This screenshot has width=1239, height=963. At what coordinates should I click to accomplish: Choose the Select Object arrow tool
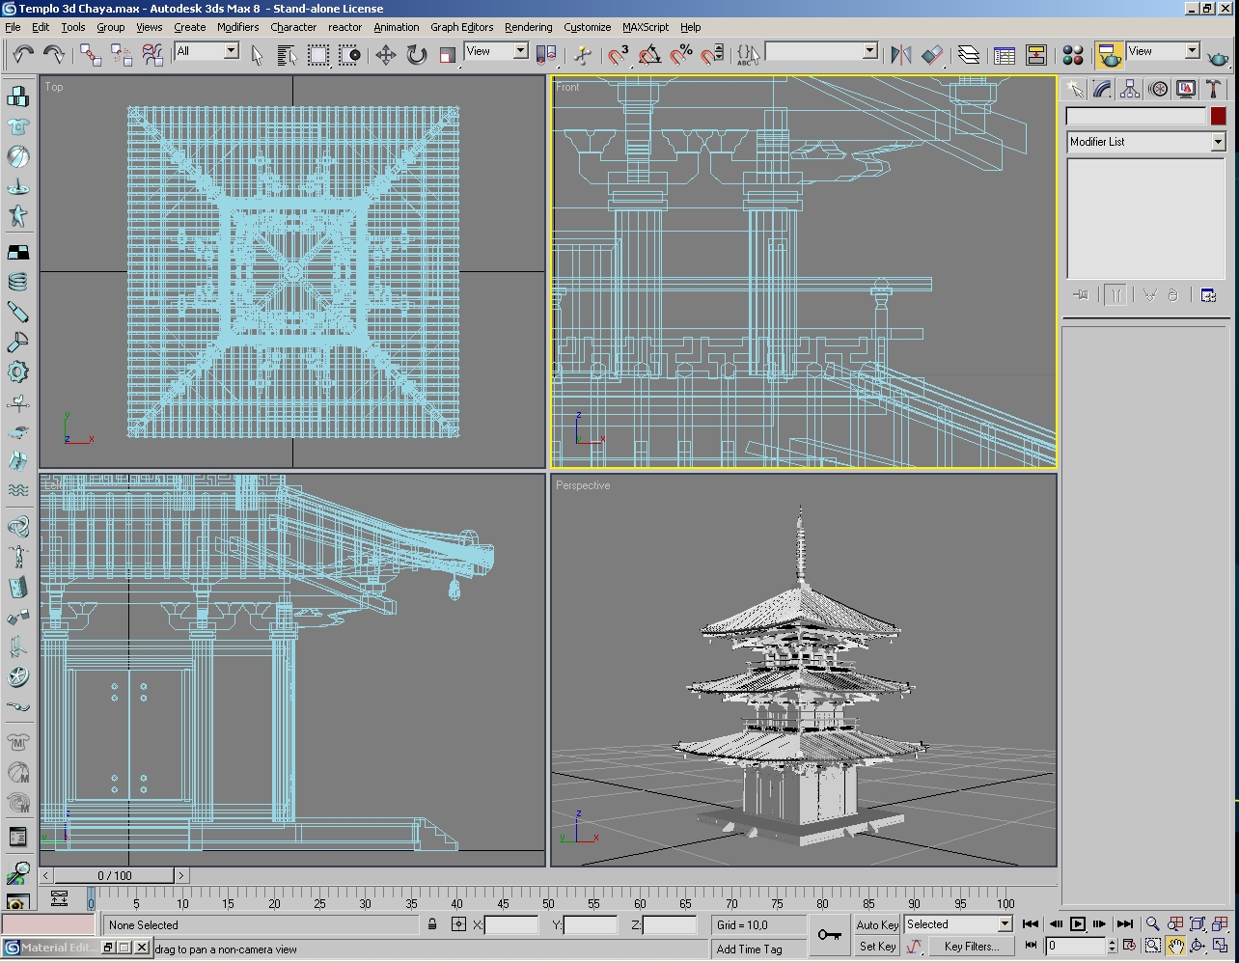257,54
